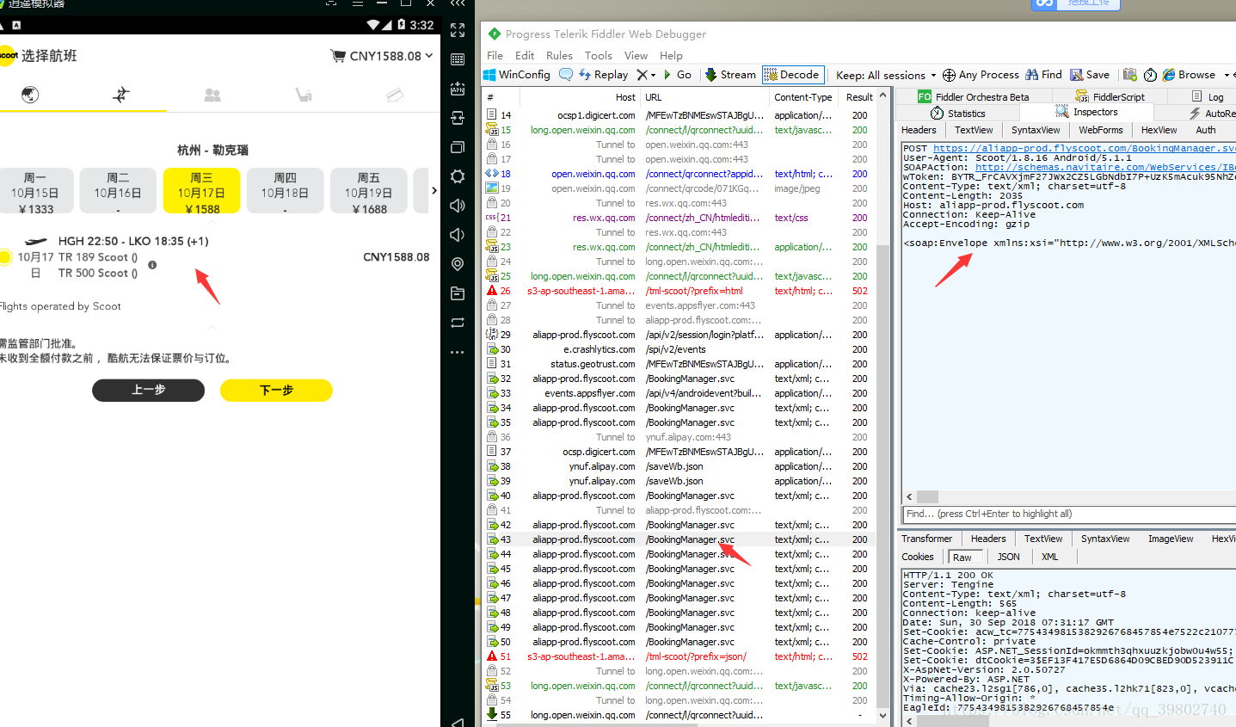Viewport: 1236px width, 727px height.
Task: Show next dates with right chevron arrow
Action: pyautogui.click(x=434, y=191)
